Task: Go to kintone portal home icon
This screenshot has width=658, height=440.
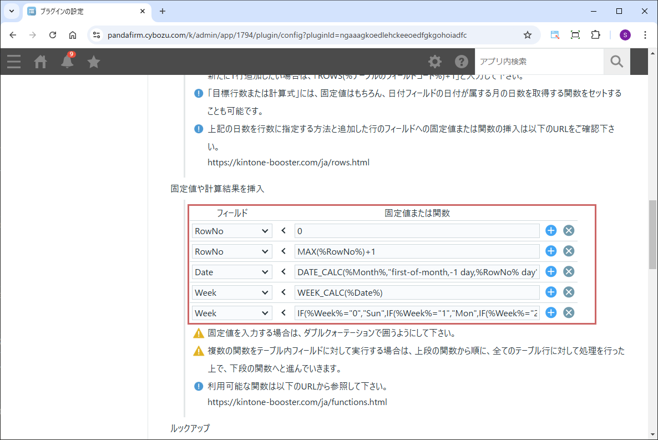Action: (x=41, y=62)
